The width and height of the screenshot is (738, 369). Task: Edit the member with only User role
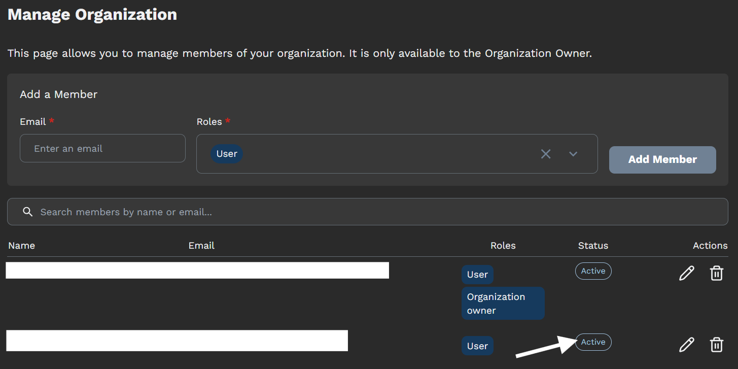[686, 345]
